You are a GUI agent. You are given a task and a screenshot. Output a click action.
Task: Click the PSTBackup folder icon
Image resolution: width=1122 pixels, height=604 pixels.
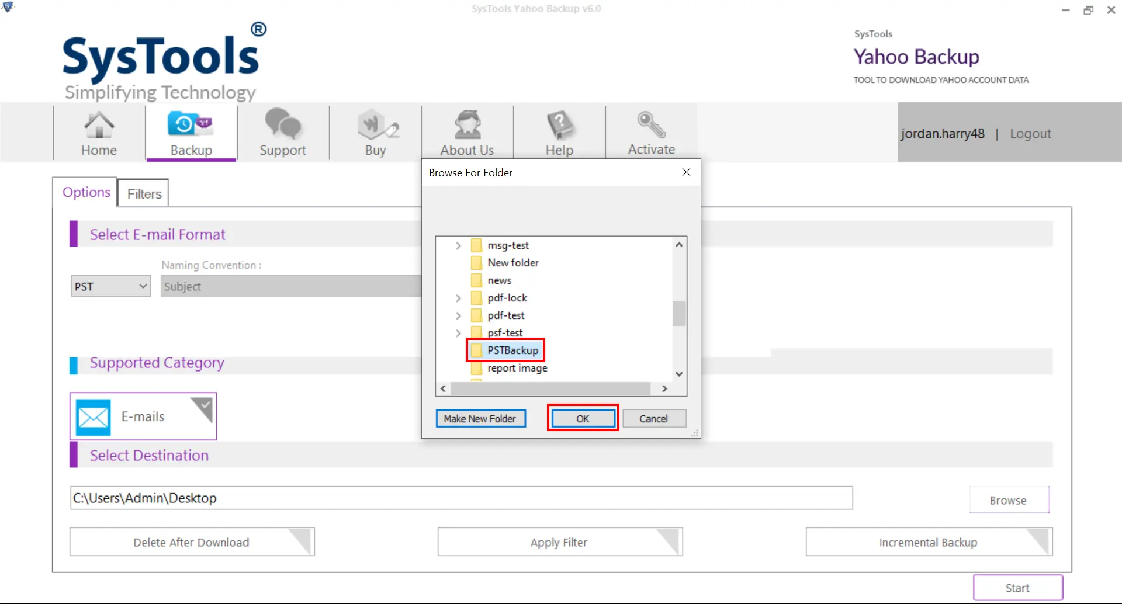point(477,350)
